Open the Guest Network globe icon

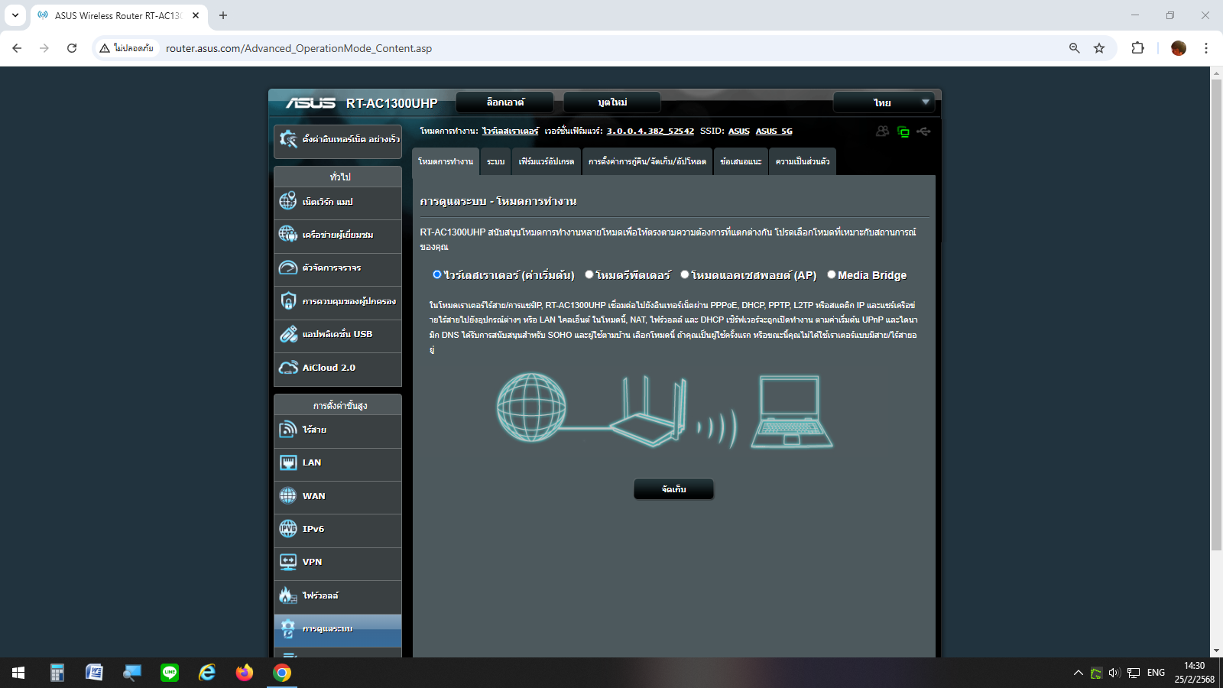coord(288,234)
